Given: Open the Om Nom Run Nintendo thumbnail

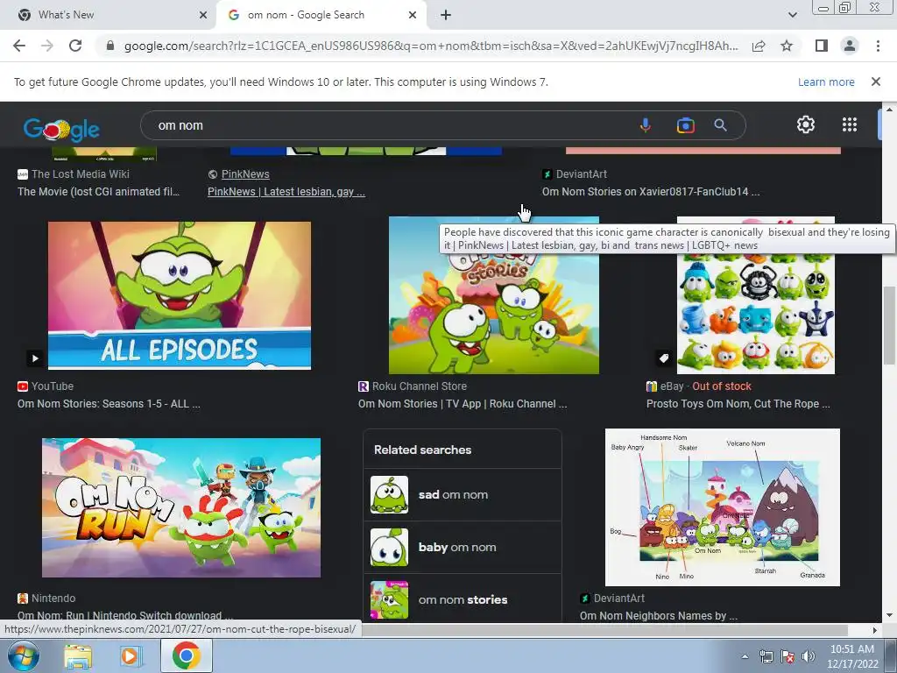Looking at the screenshot, I should (x=180, y=507).
